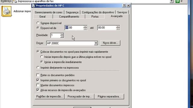Select the Avançado tab

[117, 16]
